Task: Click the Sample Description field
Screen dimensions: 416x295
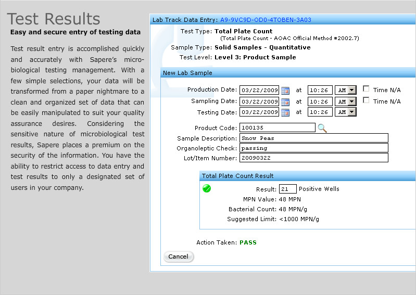Action: click(x=314, y=138)
